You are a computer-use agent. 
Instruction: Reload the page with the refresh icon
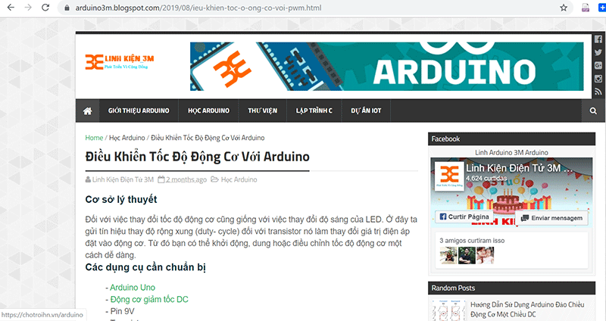(x=45, y=8)
